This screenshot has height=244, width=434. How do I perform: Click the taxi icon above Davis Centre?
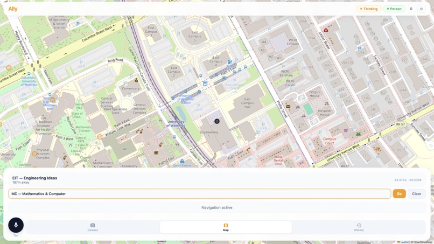(x=182, y=161)
